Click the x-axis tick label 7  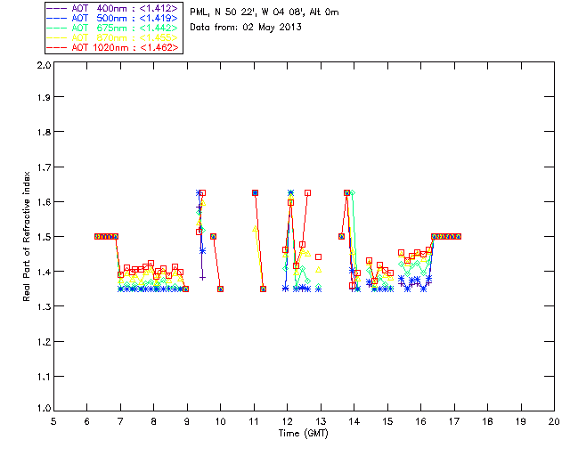click(x=120, y=421)
